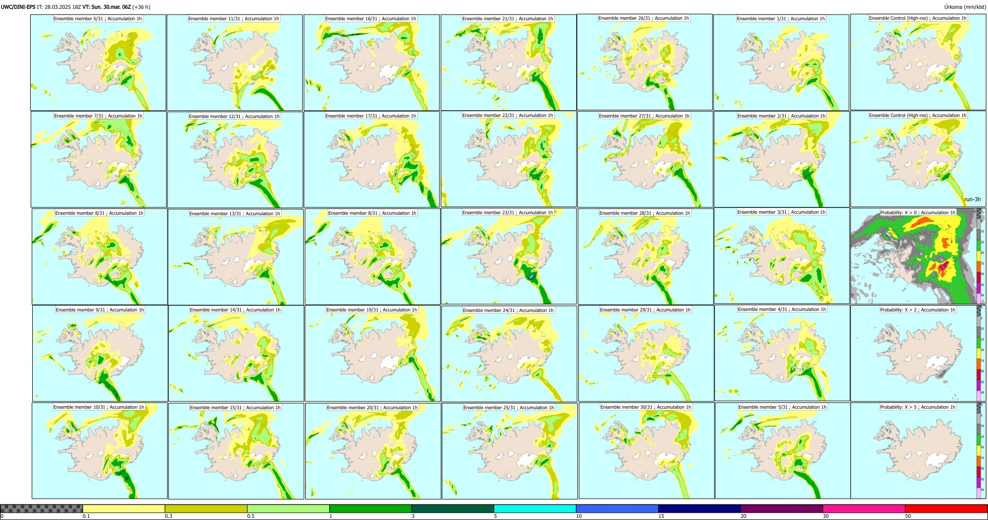988x520 pixels.
Task: Click the '20' legend scale value
Action: [744, 516]
